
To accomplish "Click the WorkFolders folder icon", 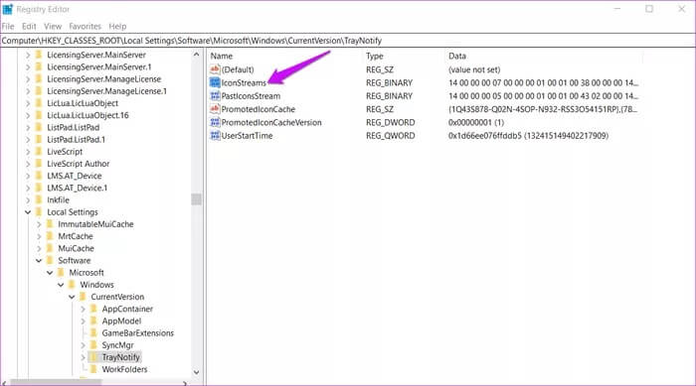I will (93, 369).
